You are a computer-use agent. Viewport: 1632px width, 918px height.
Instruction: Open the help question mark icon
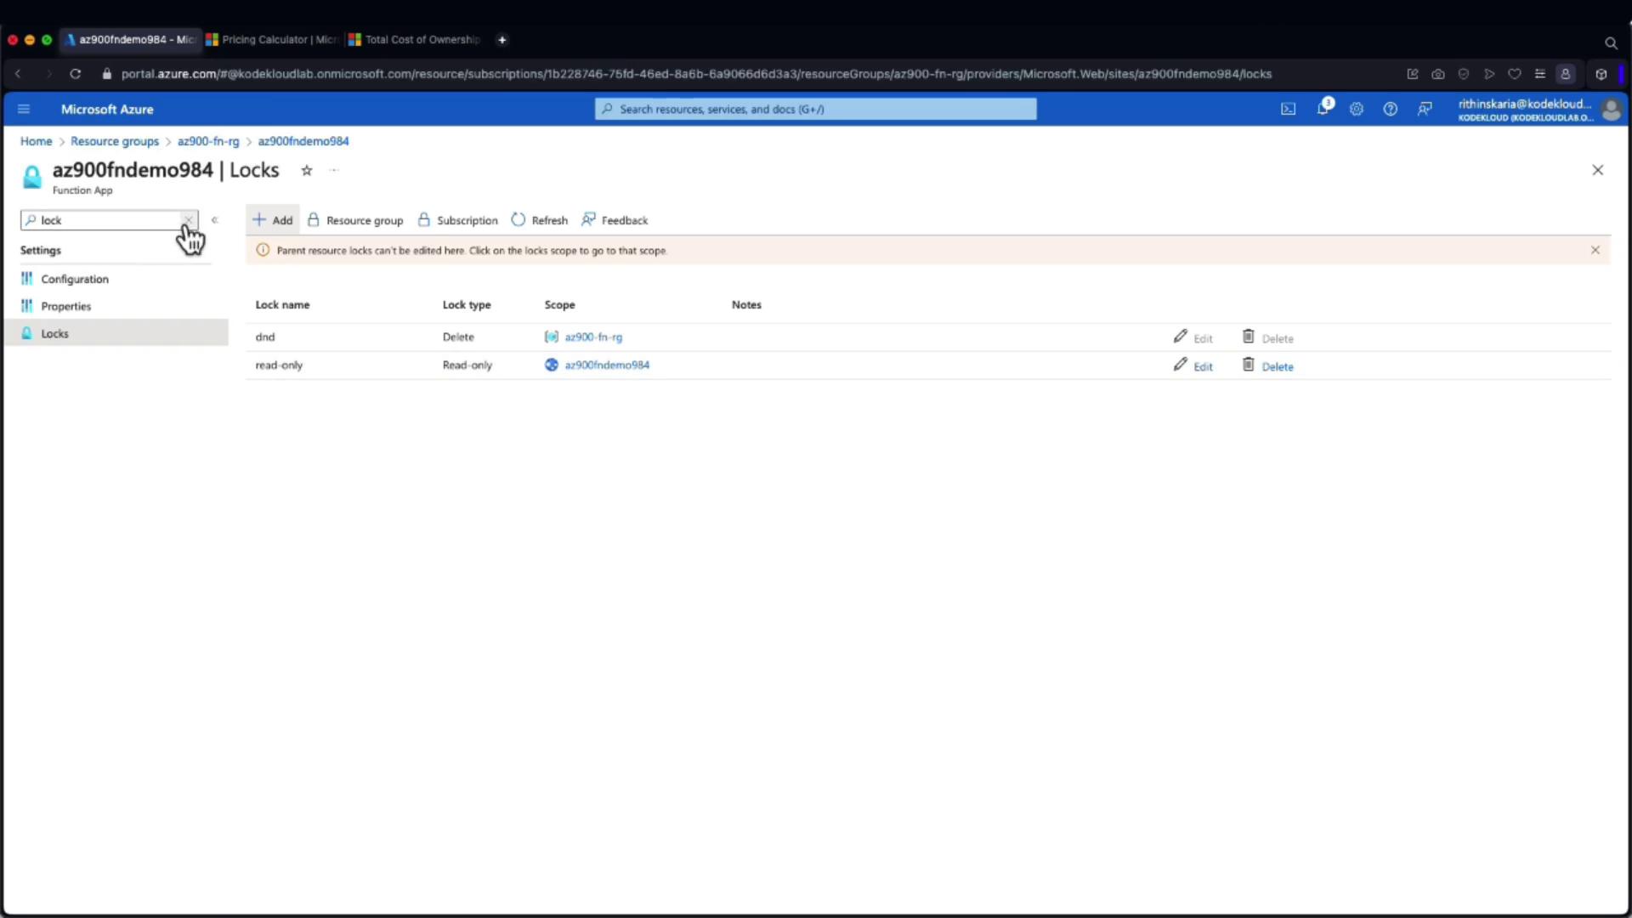(1390, 109)
